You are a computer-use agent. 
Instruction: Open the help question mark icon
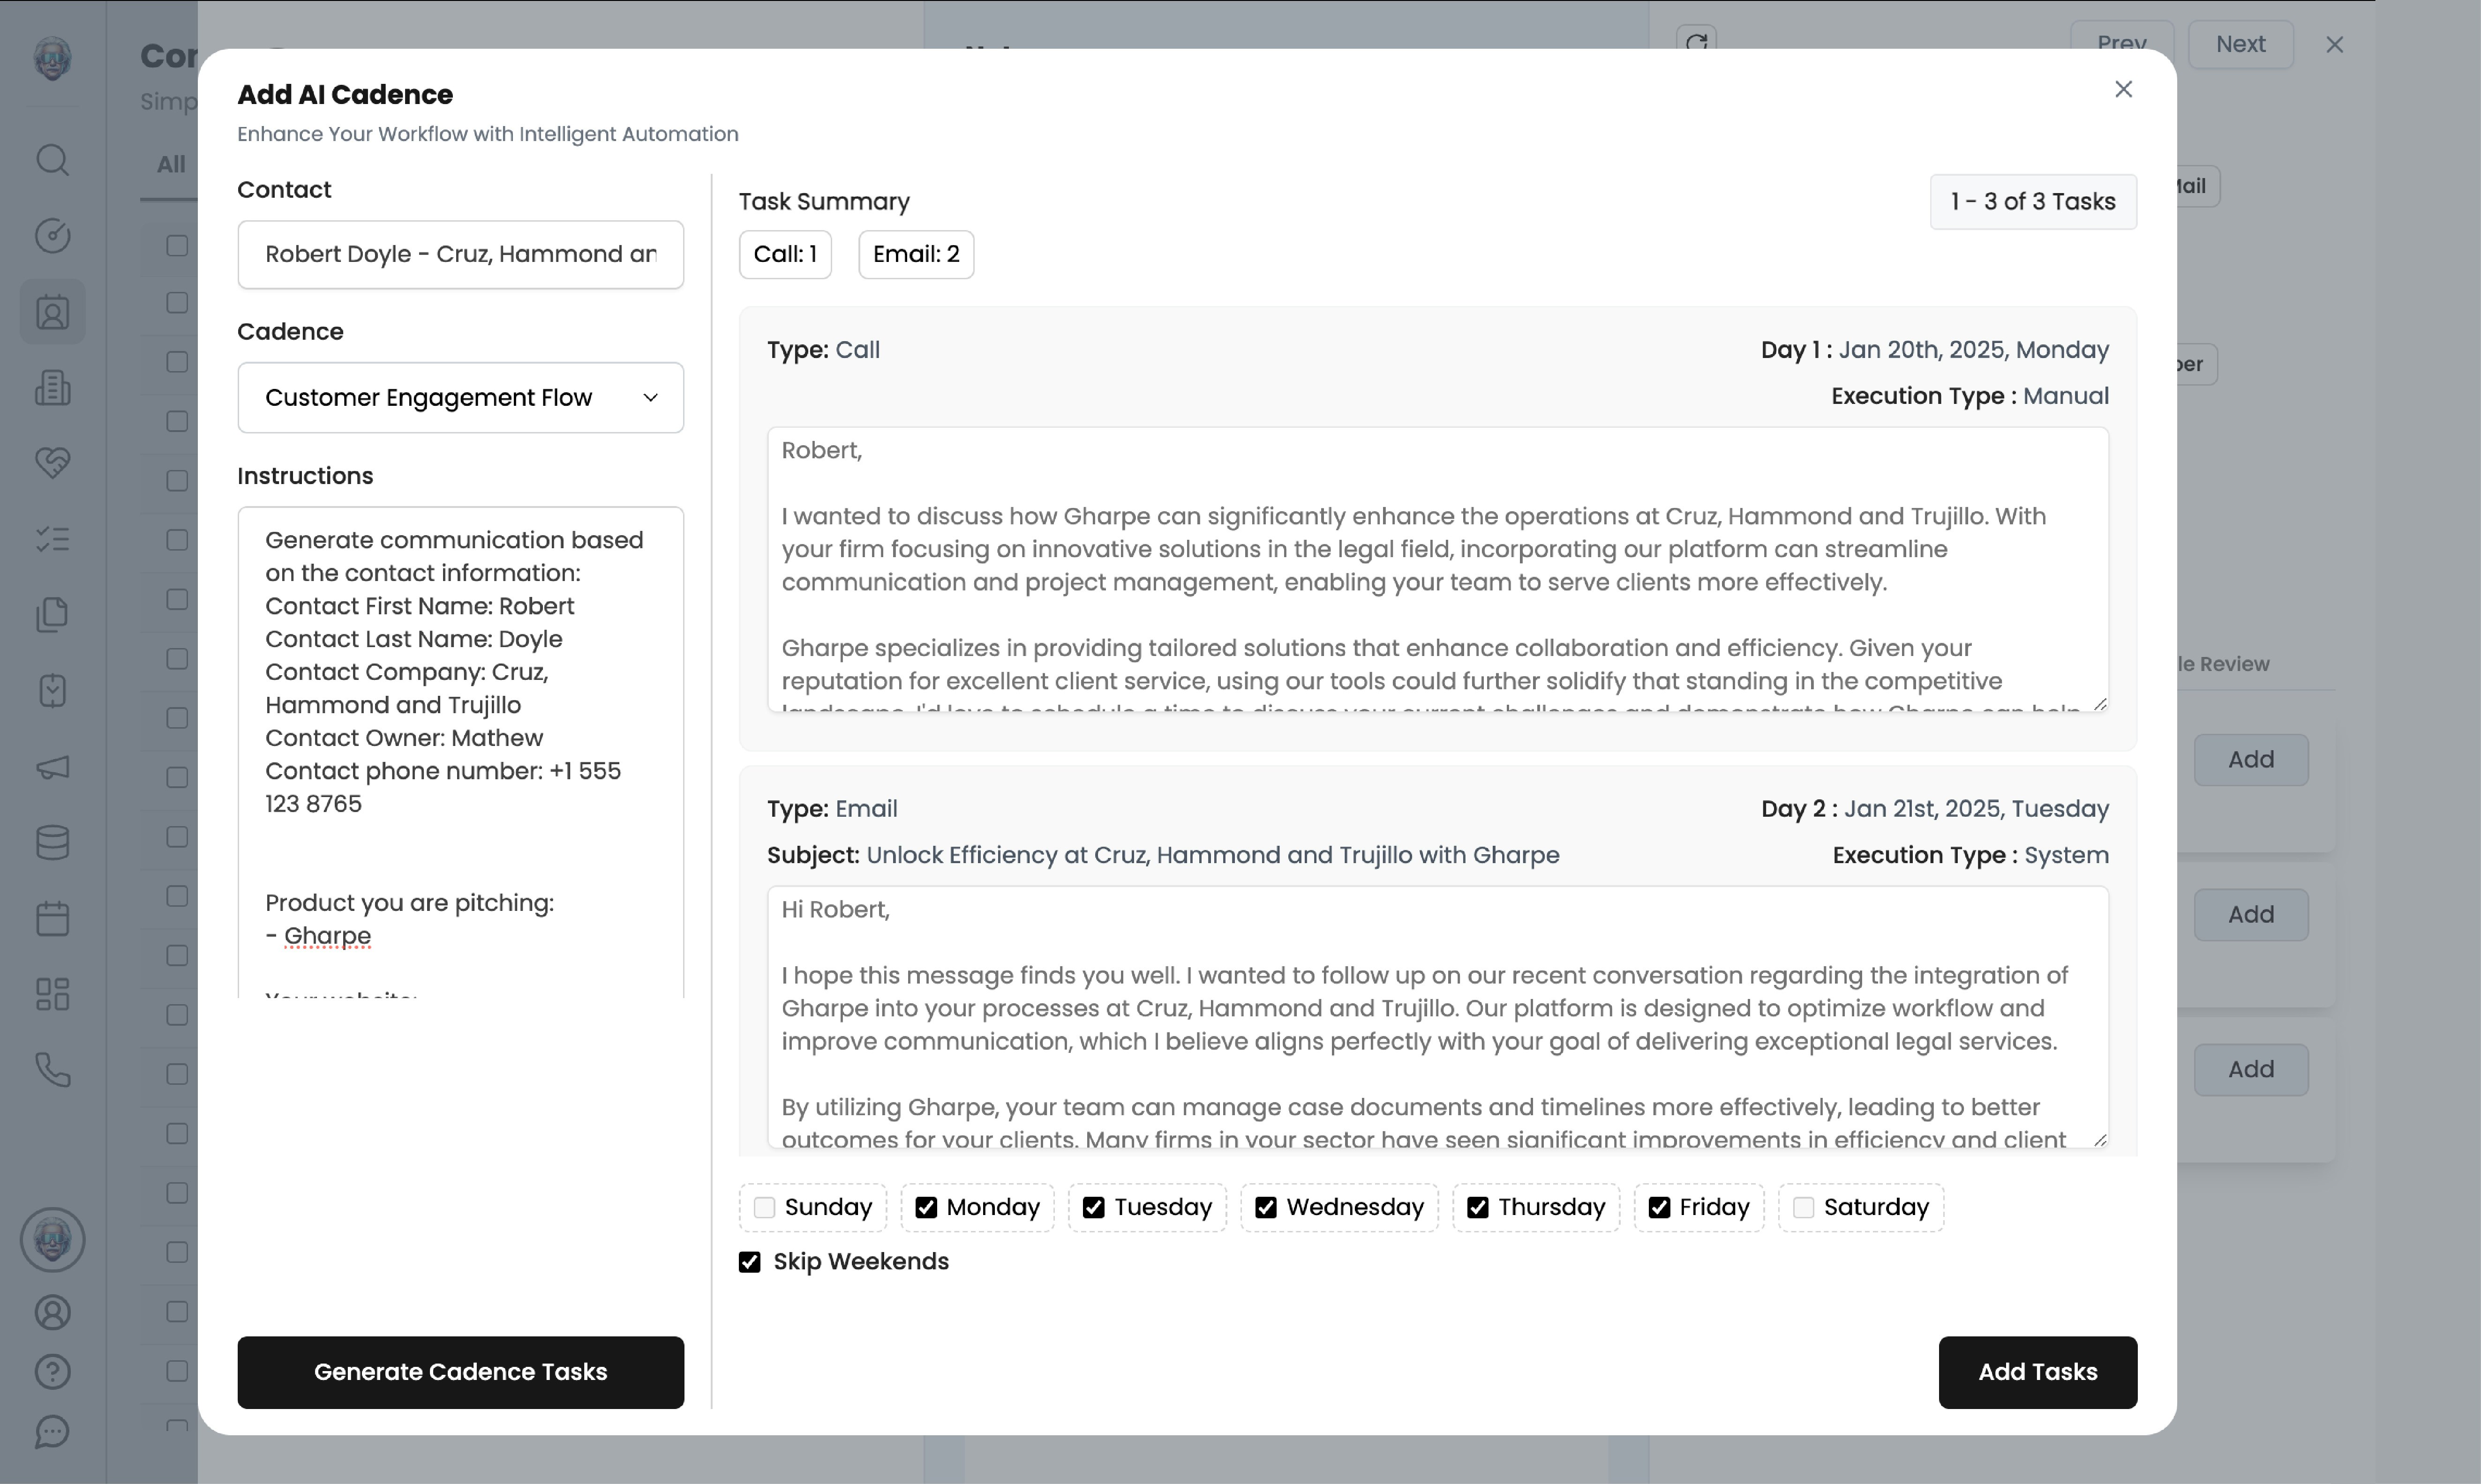[x=52, y=1372]
